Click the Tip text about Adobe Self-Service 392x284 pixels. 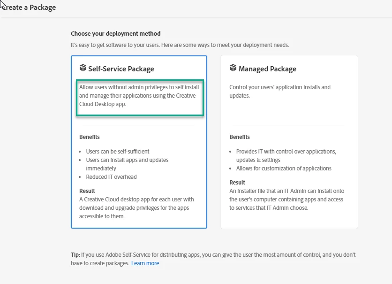point(213,259)
